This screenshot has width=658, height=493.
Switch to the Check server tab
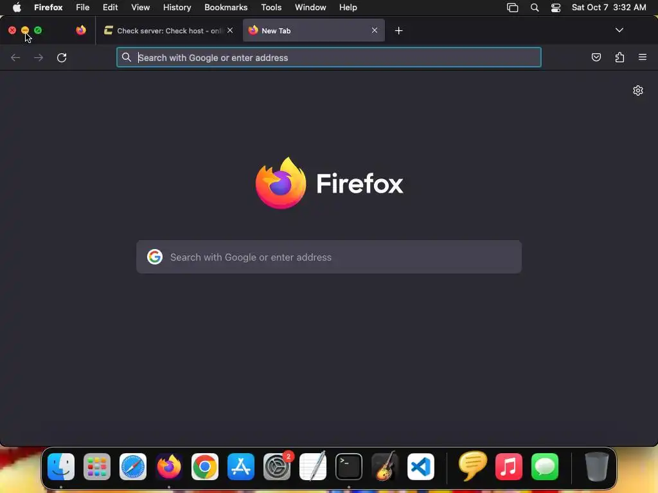(169, 31)
